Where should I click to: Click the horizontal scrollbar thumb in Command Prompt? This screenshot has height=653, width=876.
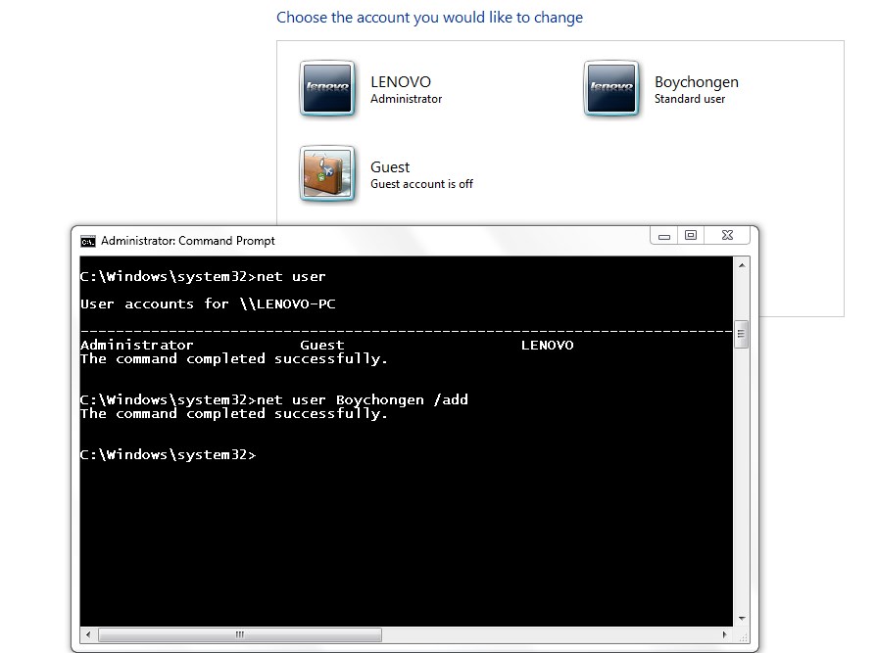[x=240, y=634]
